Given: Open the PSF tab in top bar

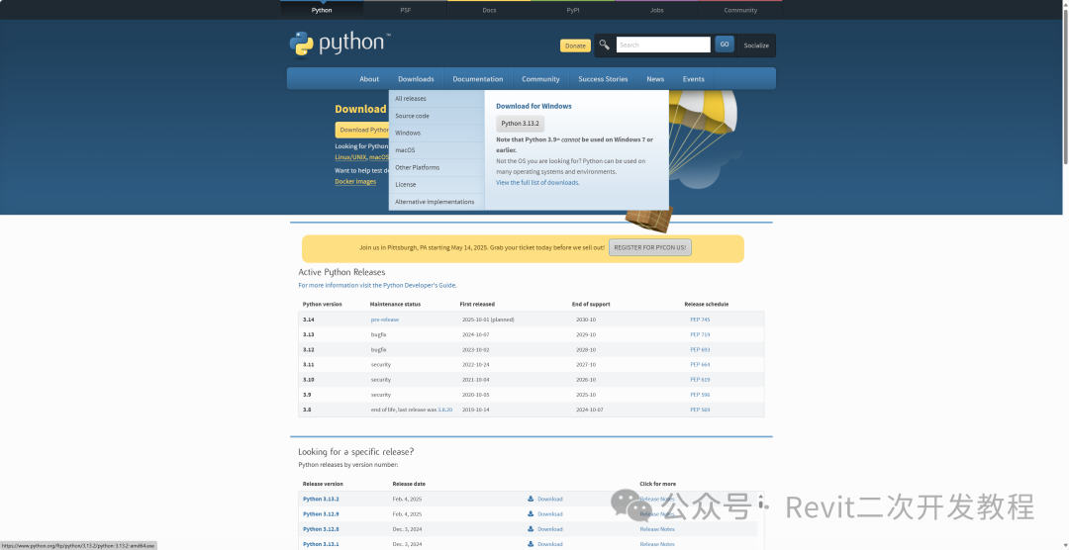Looking at the screenshot, I should [x=406, y=10].
